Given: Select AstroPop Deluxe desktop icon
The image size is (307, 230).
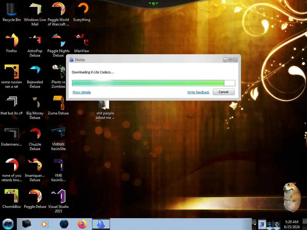Looking at the screenshot, I should coord(35,45).
